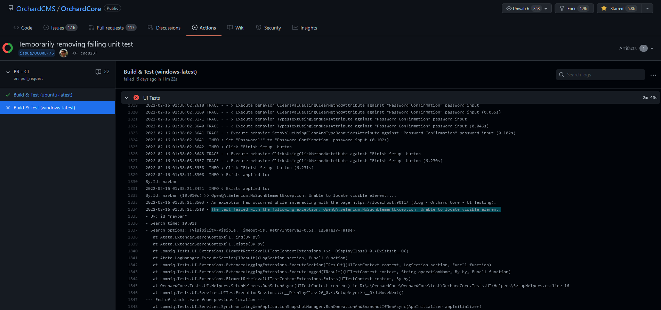The image size is (661, 310).
Task: Switch to the Wiki tab
Action: click(x=236, y=28)
